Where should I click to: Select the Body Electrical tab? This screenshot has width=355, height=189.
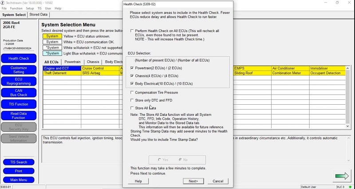click(113, 62)
